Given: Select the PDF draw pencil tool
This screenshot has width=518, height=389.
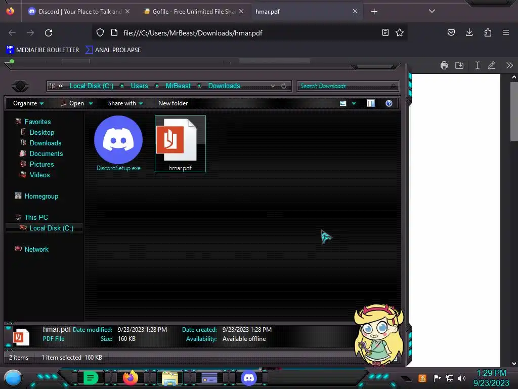Looking at the screenshot, I should pos(492,65).
